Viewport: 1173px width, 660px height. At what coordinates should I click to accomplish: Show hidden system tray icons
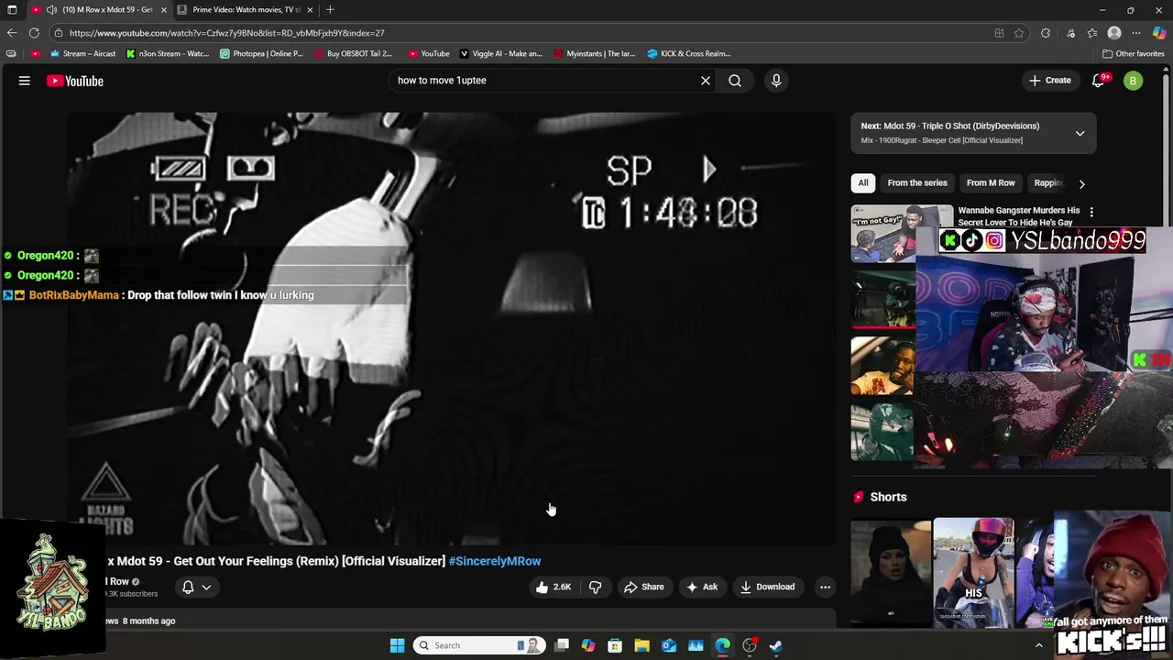pos(1038,645)
